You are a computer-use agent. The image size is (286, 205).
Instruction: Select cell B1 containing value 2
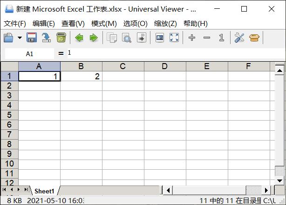(x=81, y=76)
